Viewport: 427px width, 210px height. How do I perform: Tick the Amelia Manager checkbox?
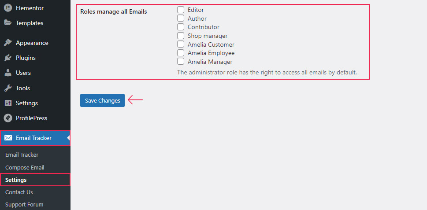pos(181,62)
